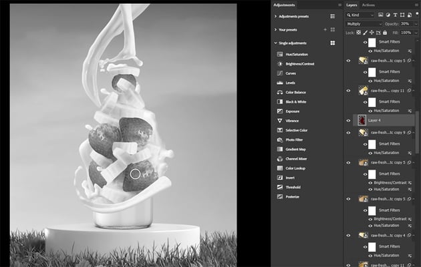
Task: Open the Fill slider dropdown arrow
Action: coord(416,33)
